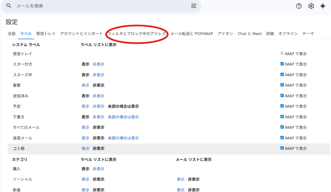Open the フィルタとブロック中のアドレス tab
Image resolution: width=331 pixels, height=192 pixels.
[x=137, y=33]
